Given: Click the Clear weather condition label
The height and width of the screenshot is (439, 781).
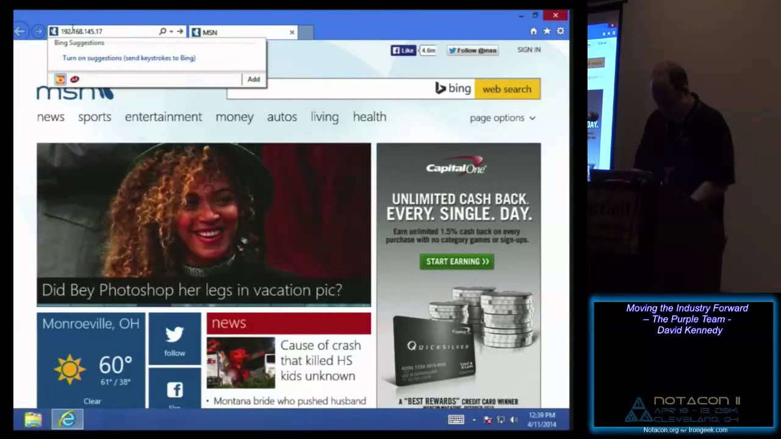Looking at the screenshot, I should 92,401.
